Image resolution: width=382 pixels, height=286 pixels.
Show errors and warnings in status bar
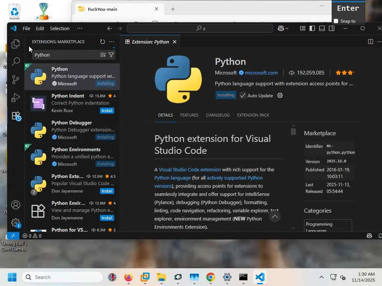(32, 236)
